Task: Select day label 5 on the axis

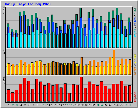Action: [25, 105]
